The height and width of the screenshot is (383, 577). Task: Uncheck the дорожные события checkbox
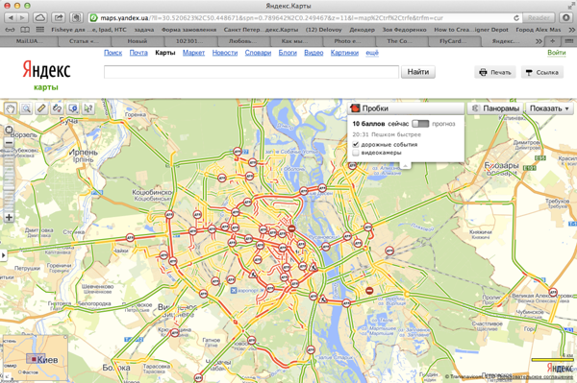pyautogui.click(x=356, y=144)
